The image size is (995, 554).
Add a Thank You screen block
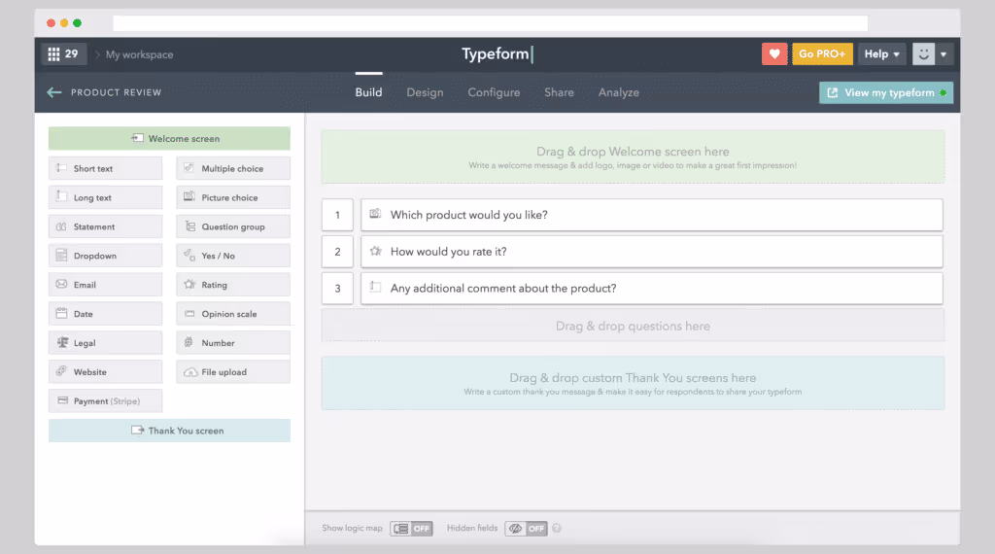169,431
